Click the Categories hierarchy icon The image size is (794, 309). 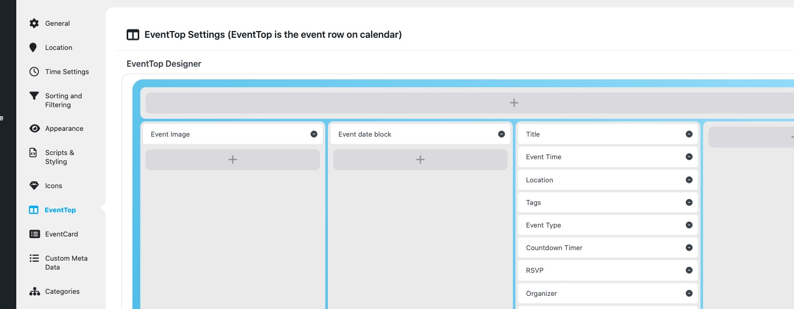(x=35, y=291)
